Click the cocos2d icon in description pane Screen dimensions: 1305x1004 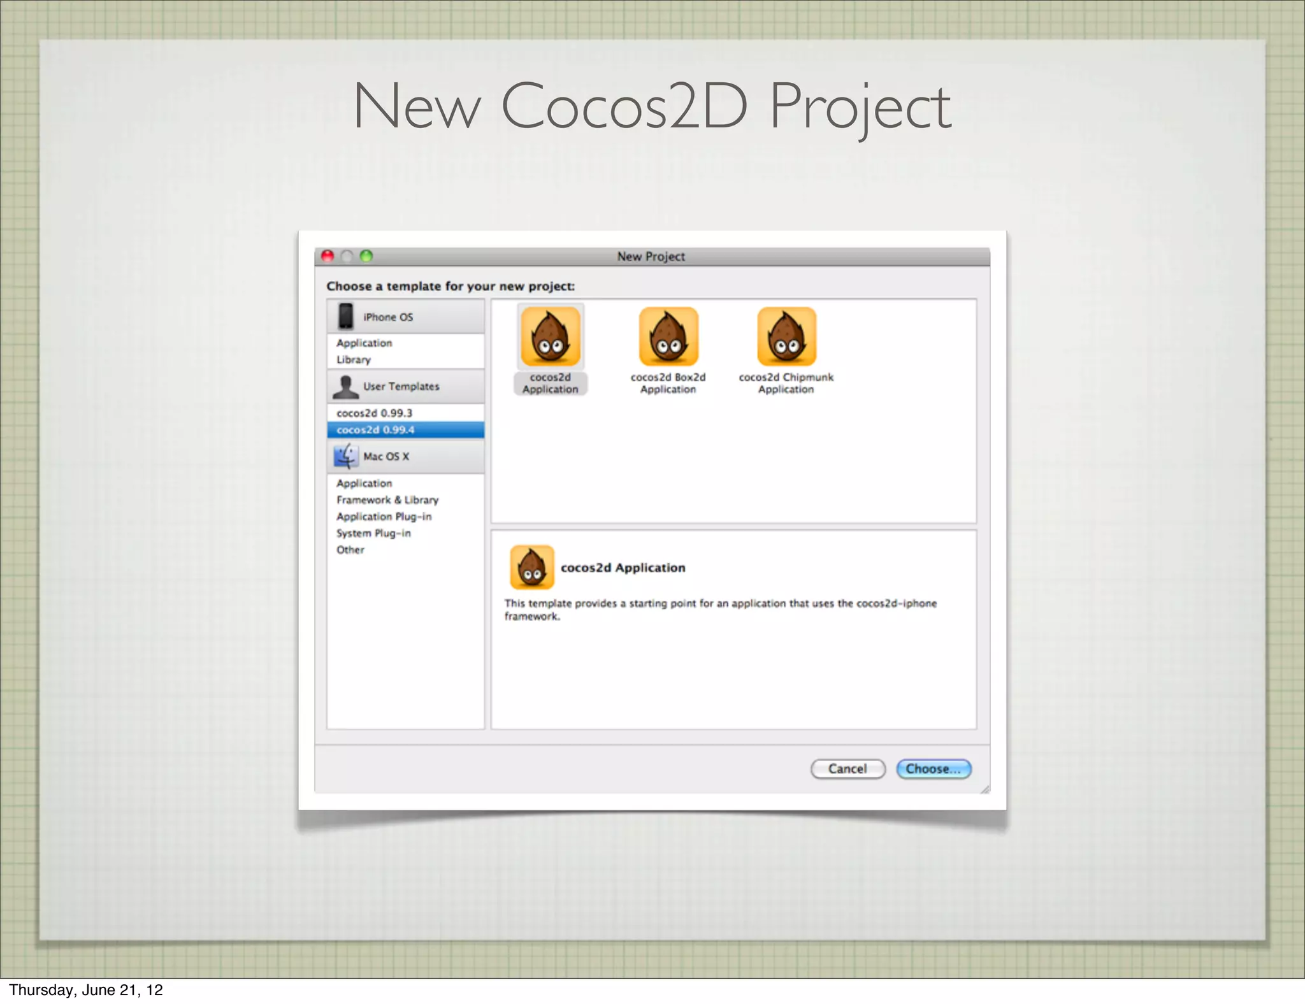532,567
